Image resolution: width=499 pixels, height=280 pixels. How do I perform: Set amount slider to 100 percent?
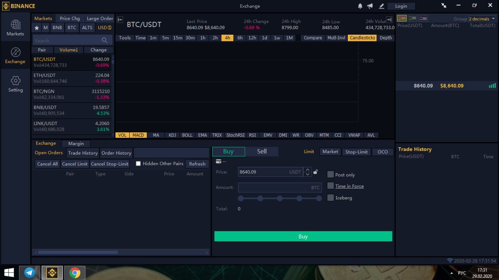point(319,198)
